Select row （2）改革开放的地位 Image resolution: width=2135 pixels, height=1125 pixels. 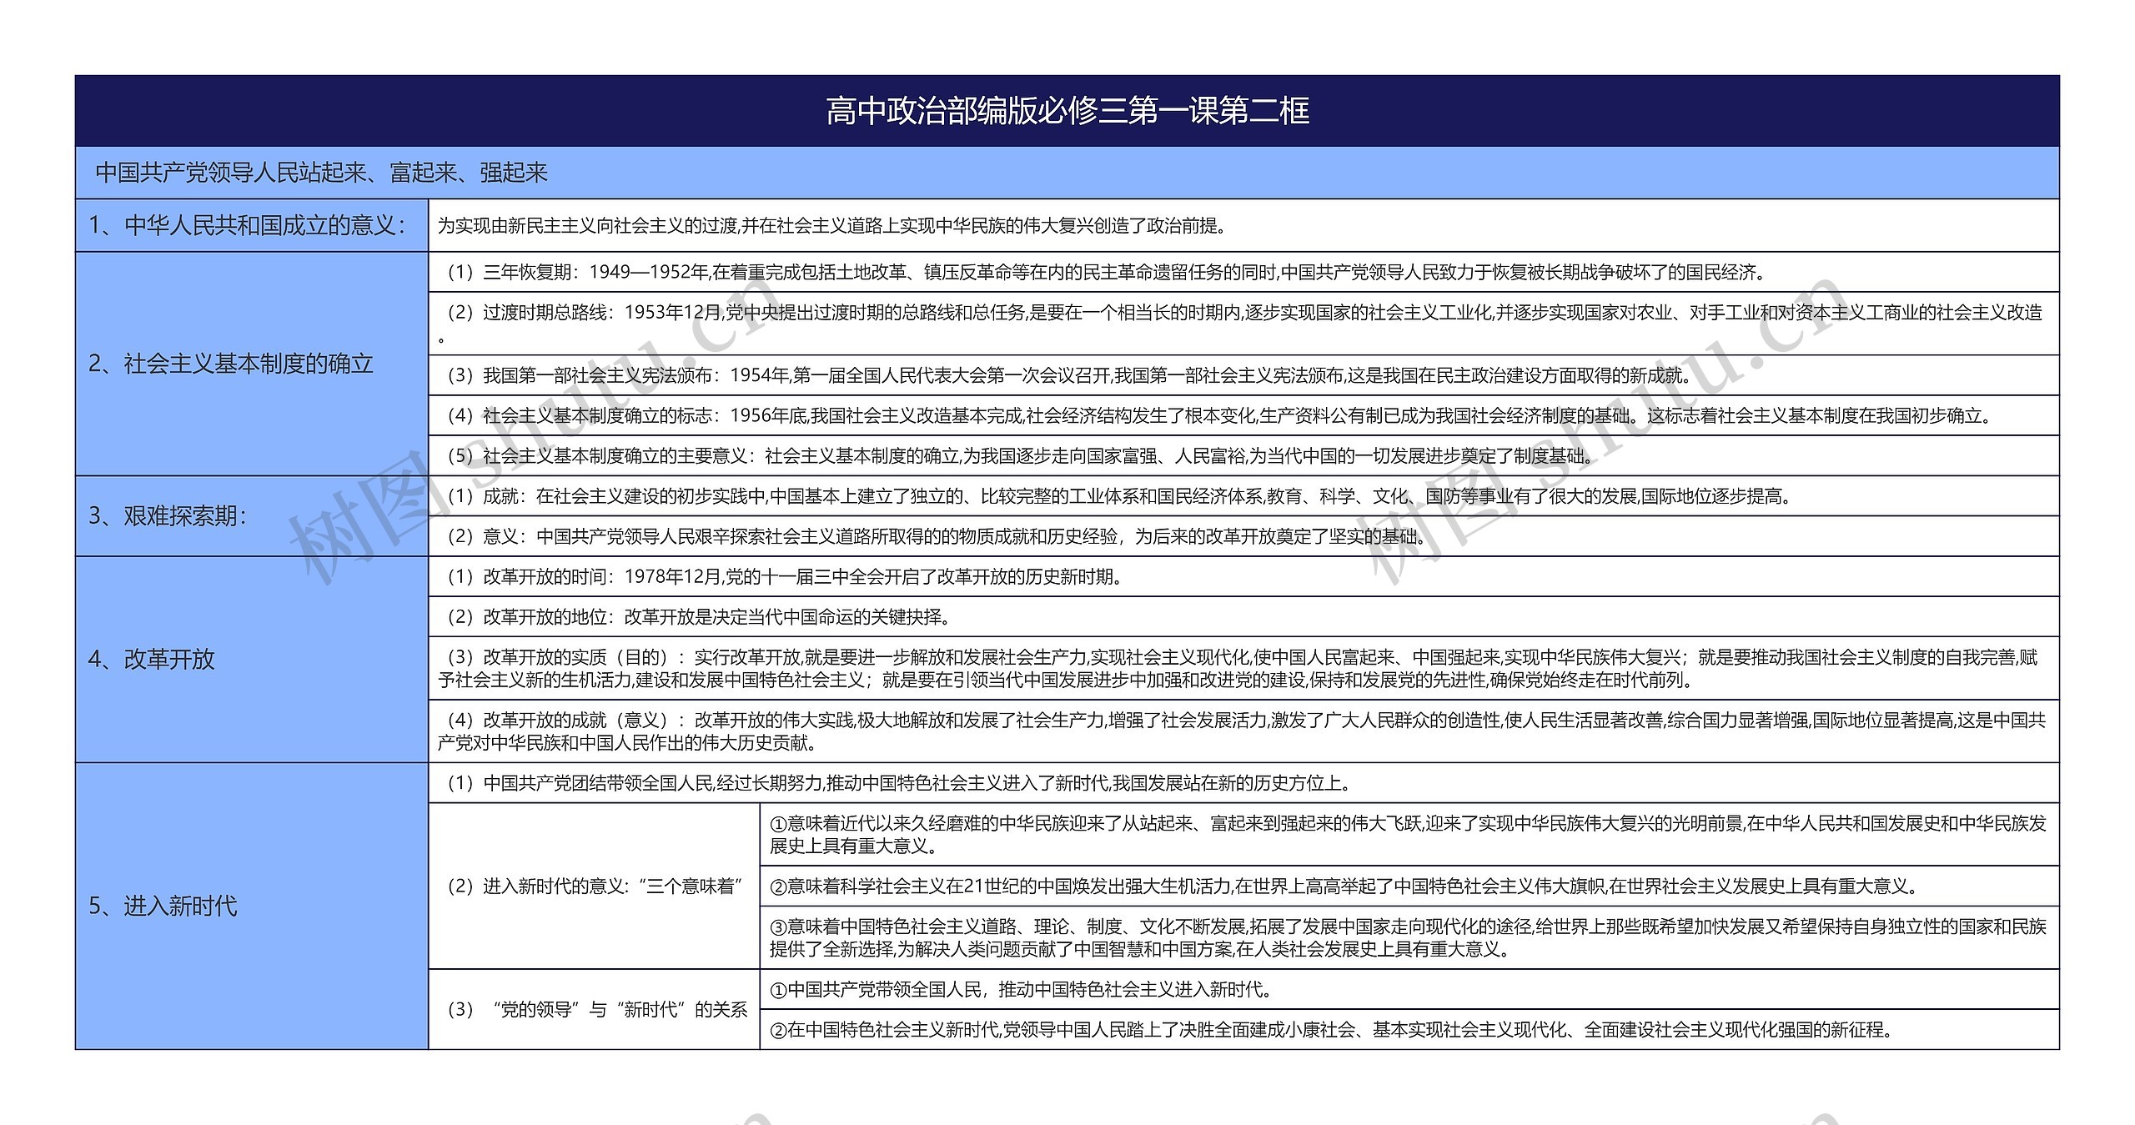tap(1243, 616)
